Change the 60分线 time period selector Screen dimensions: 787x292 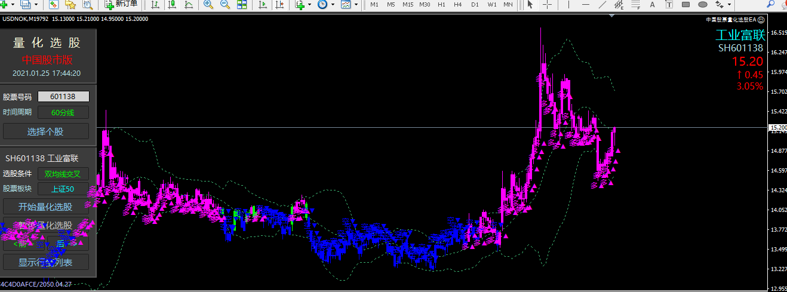(63, 112)
